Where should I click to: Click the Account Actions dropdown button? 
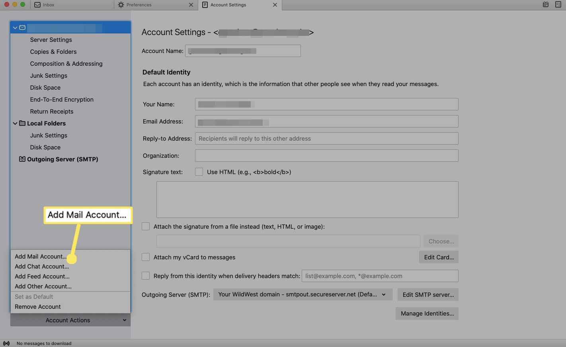click(70, 320)
